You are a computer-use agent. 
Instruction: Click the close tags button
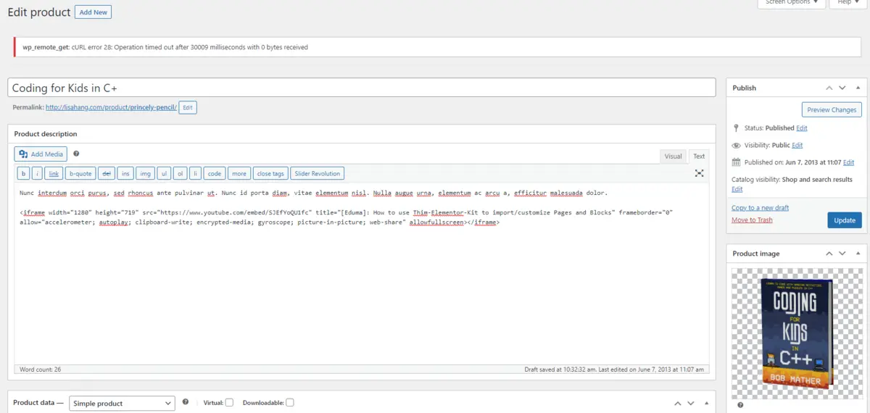(x=270, y=174)
